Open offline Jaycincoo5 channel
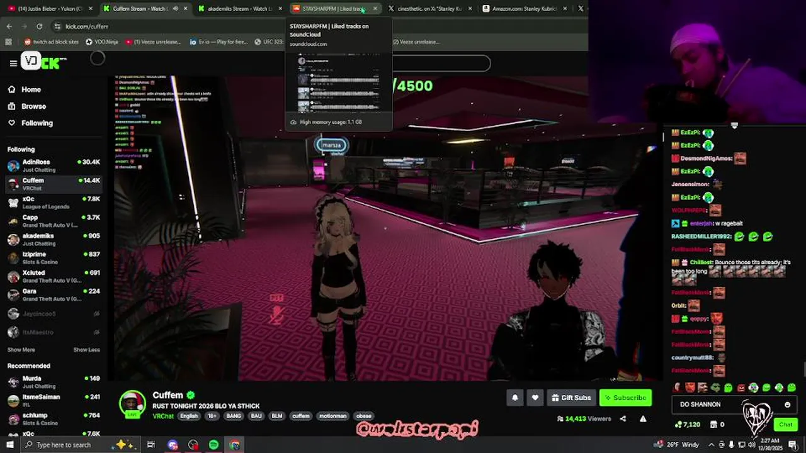The width and height of the screenshot is (806, 453). (x=54, y=313)
